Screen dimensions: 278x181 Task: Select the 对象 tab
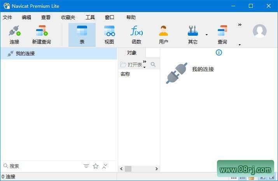(132, 52)
